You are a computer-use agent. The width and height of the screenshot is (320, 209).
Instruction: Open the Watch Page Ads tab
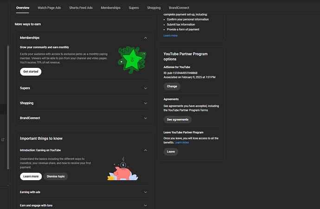coord(49,8)
